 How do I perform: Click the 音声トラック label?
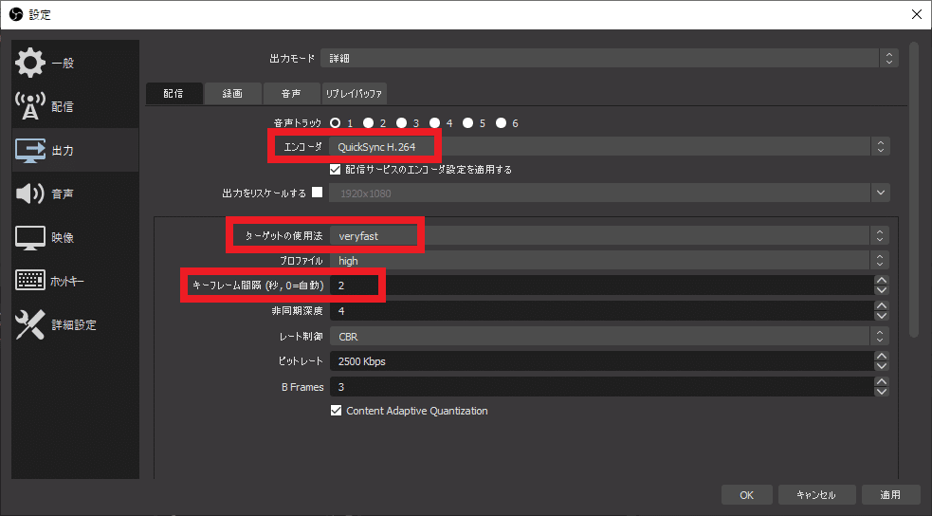(297, 123)
